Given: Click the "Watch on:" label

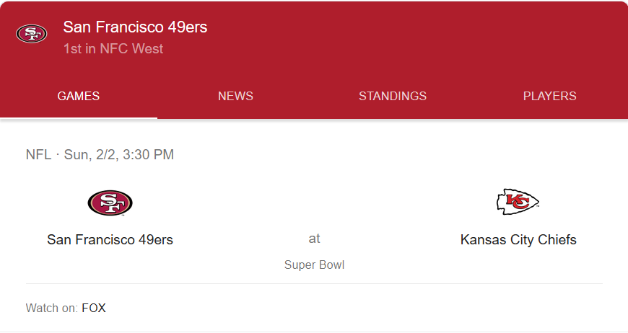Looking at the screenshot, I should 51,308.
